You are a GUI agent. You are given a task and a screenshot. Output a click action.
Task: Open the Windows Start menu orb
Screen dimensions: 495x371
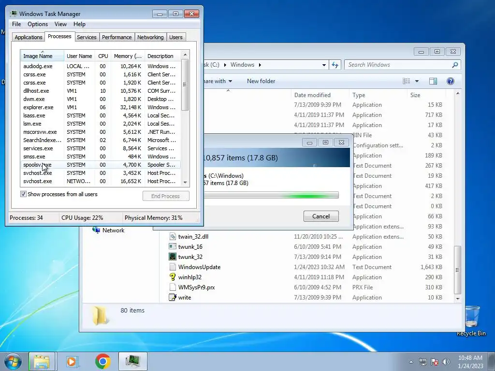(x=13, y=361)
